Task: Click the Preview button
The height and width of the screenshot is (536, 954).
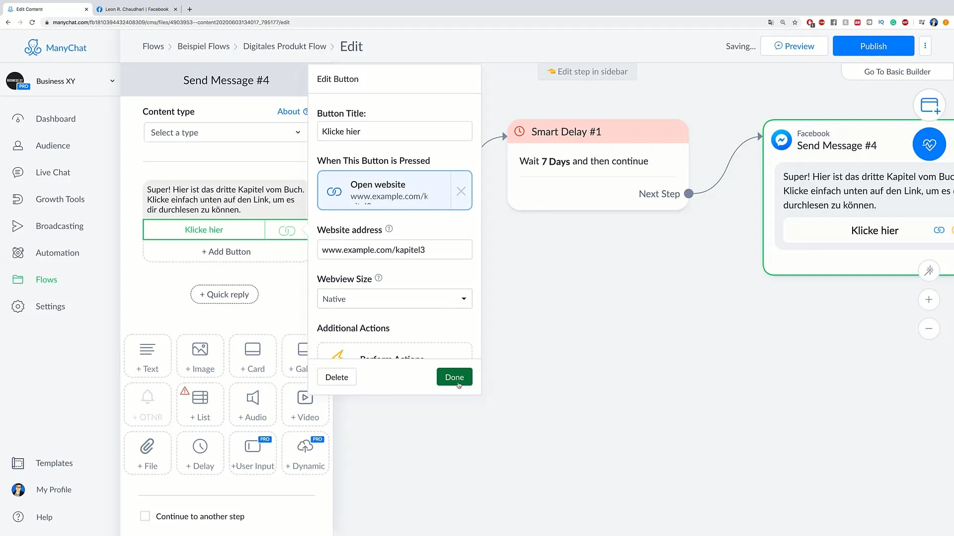Action: coord(794,46)
